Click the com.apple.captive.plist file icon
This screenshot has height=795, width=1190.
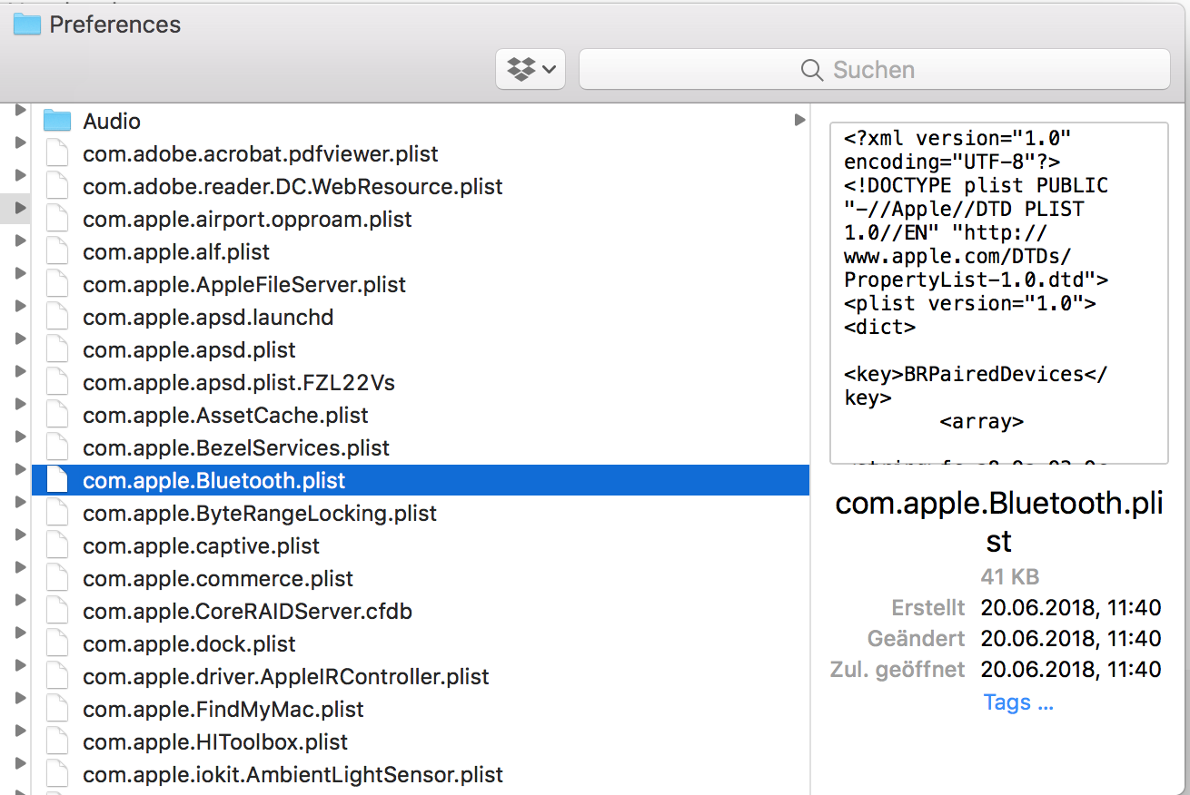[57, 546]
